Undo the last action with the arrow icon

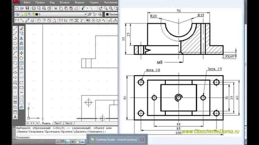[83, 8]
